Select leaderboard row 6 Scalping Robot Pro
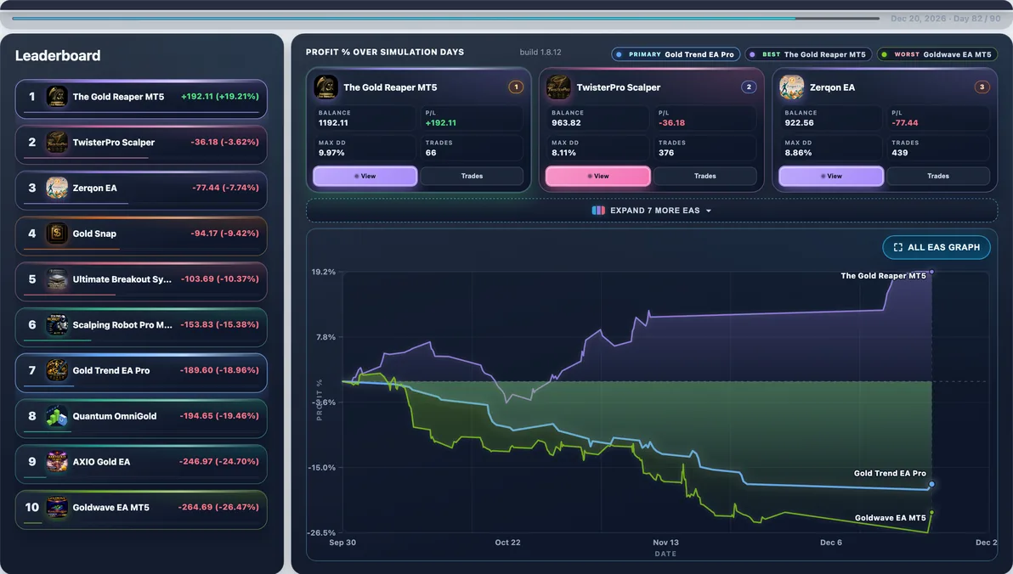Image resolution: width=1013 pixels, height=574 pixels. pos(141,328)
